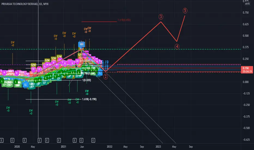Click the −0.125 price axis value
This screenshot has width=254, height=150.
246,93
